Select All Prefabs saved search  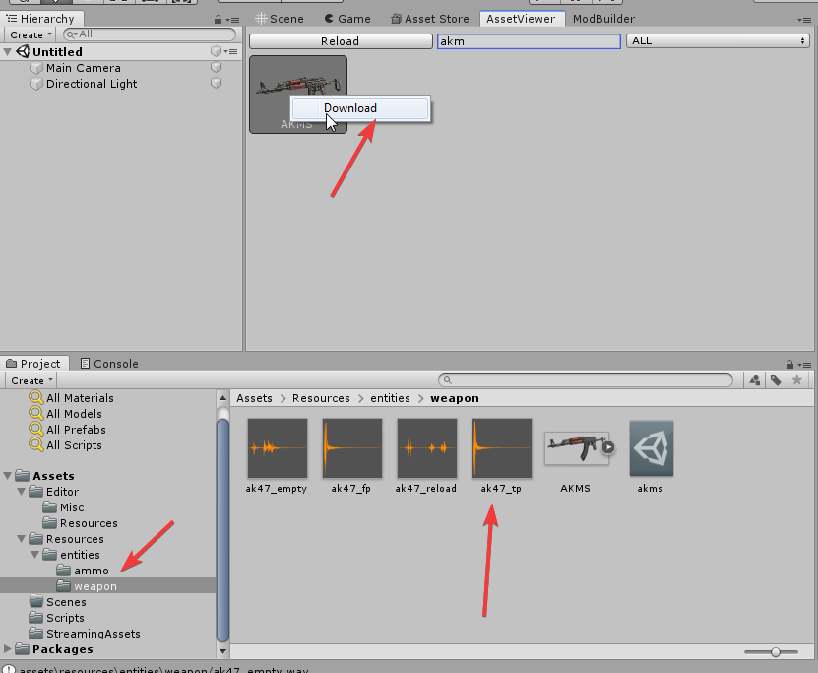(x=75, y=430)
